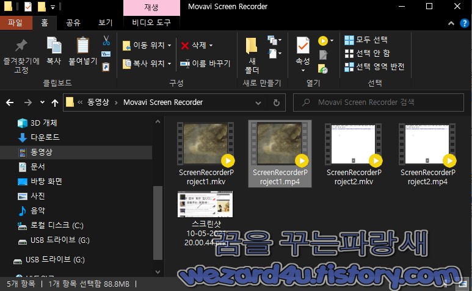Create a new folder with 새 폴더

tap(252, 56)
